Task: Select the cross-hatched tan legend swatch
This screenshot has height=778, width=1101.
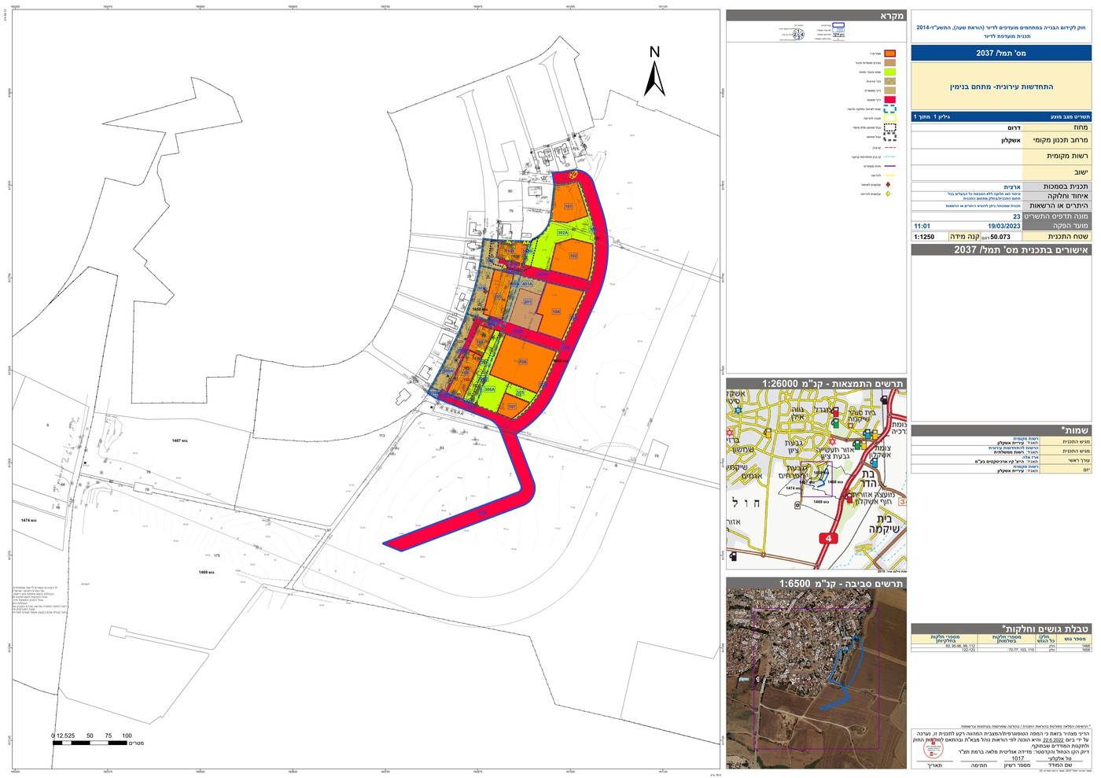Action: (x=890, y=81)
